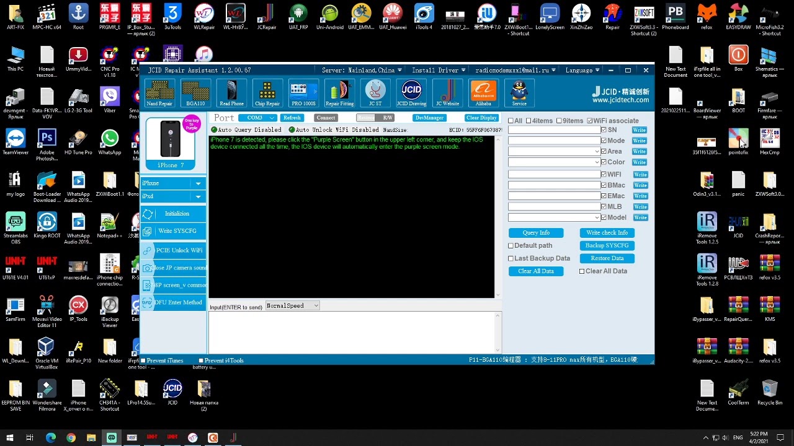The width and height of the screenshot is (794, 446).
Task: Click the command input text area
Action: pyautogui.click(x=351, y=333)
